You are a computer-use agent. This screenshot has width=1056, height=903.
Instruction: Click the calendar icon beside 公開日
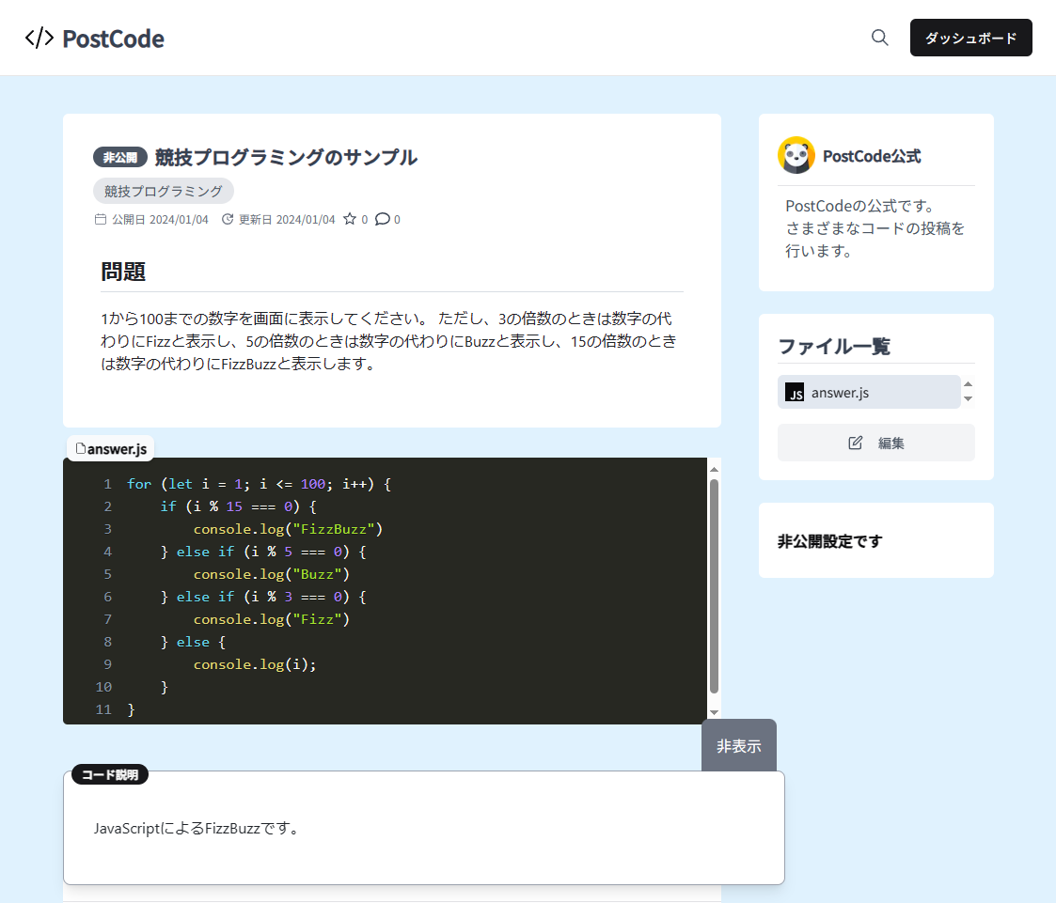pos(101,219)
